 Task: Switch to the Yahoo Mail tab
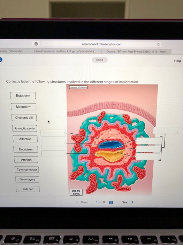click(x=14, y=51)
